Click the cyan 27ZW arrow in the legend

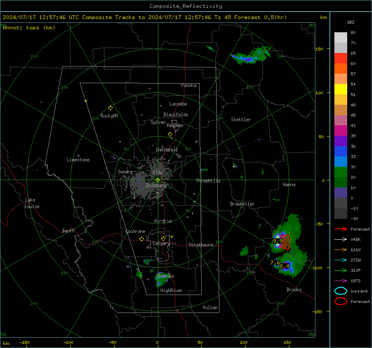tap(341, 260)
